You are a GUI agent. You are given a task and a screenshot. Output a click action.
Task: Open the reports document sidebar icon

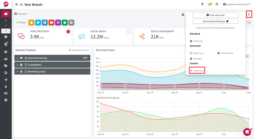[6, 44]
